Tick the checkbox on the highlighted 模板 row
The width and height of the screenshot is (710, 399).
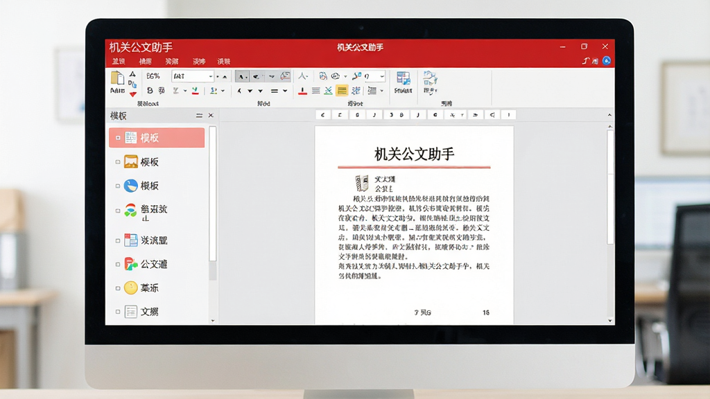pos(118,138)
